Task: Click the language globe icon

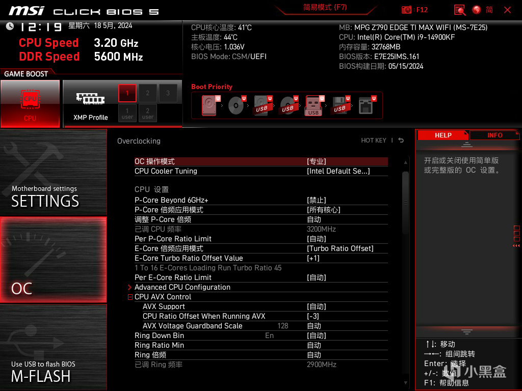Action: (x=477, y=10)
